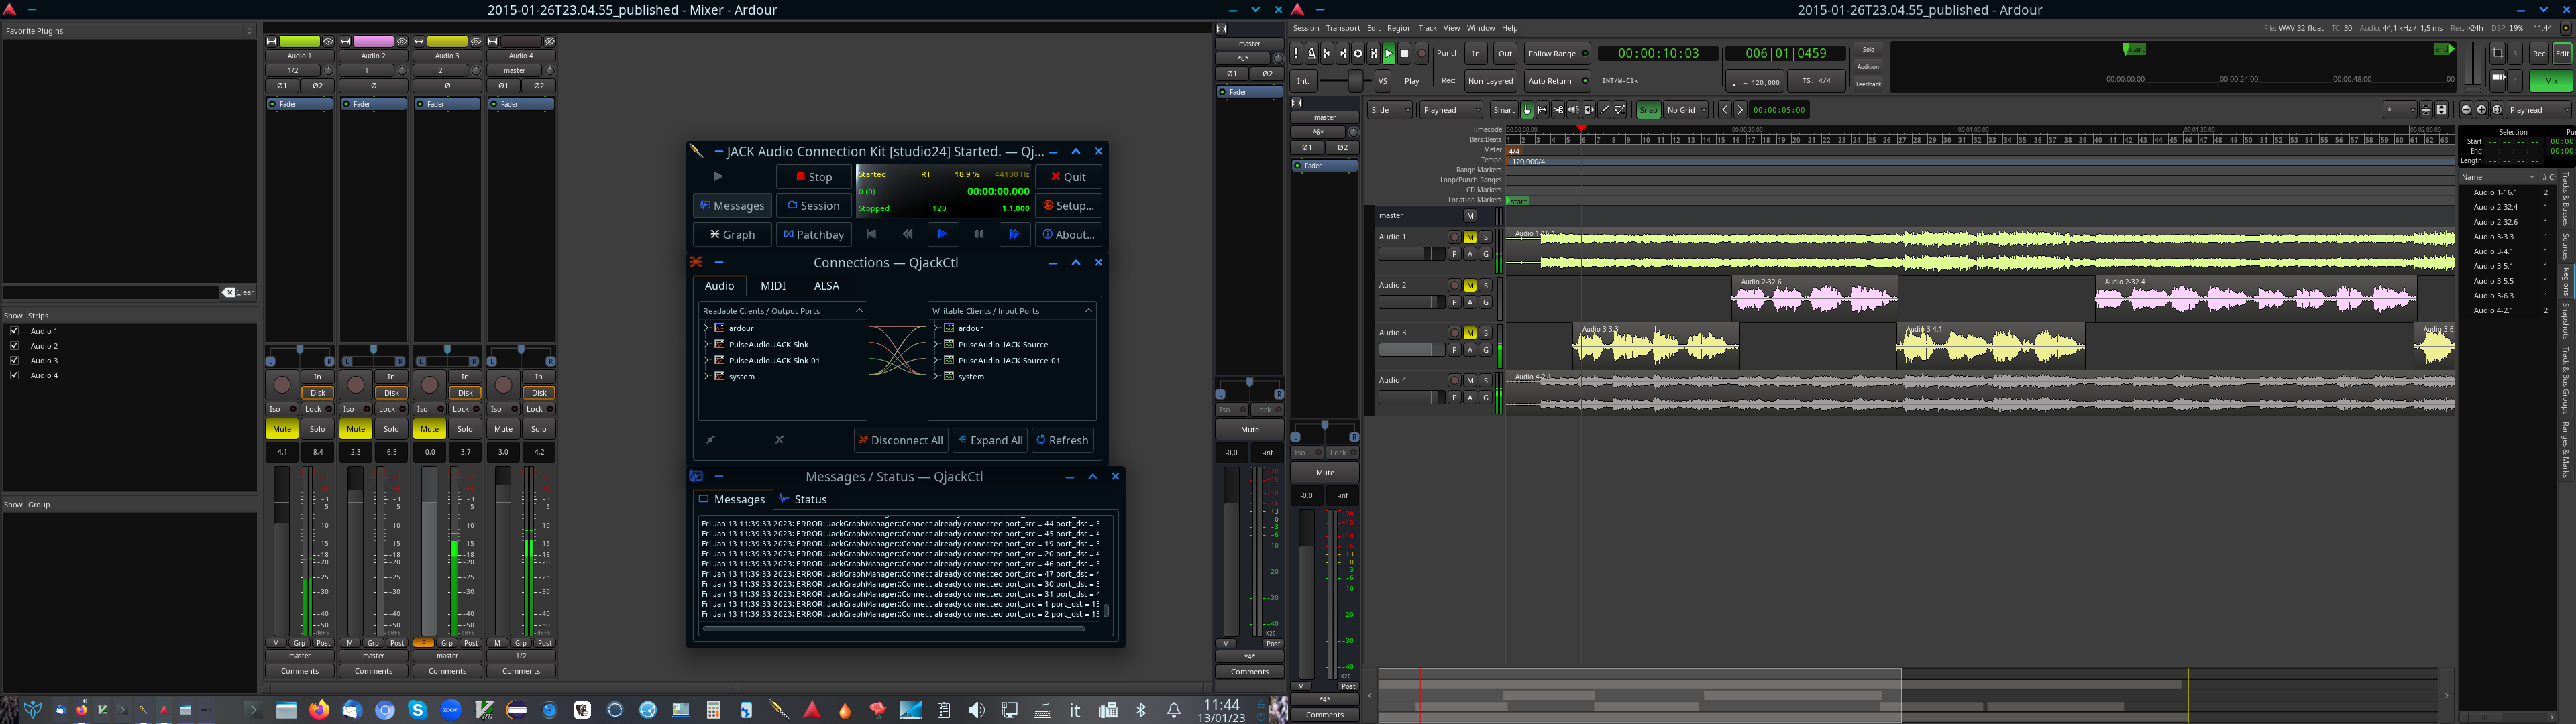
Task: Toggle Snap in the Ardour editor toolbar
Action: 1649,110
